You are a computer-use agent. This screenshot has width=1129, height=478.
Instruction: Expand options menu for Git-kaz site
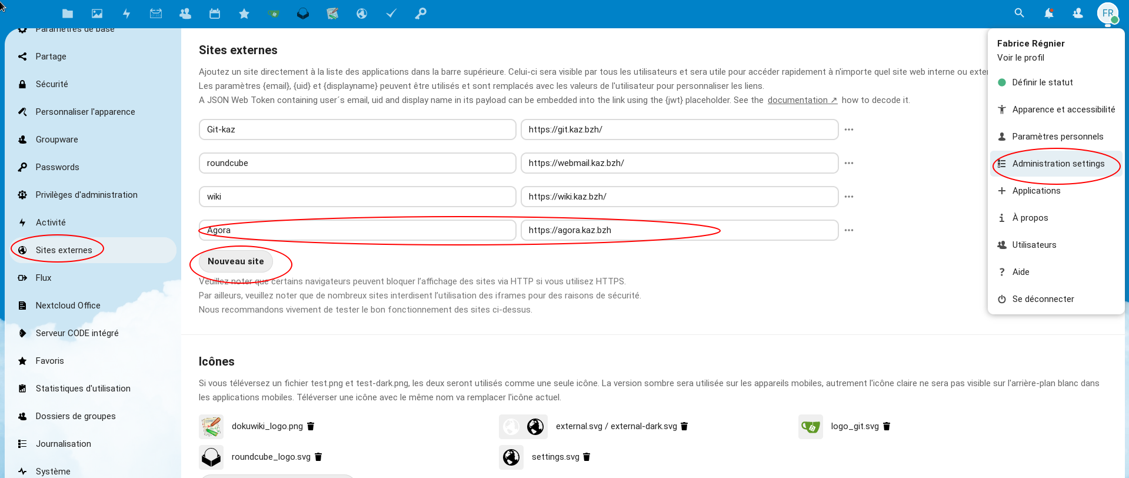tap(849, 130)
